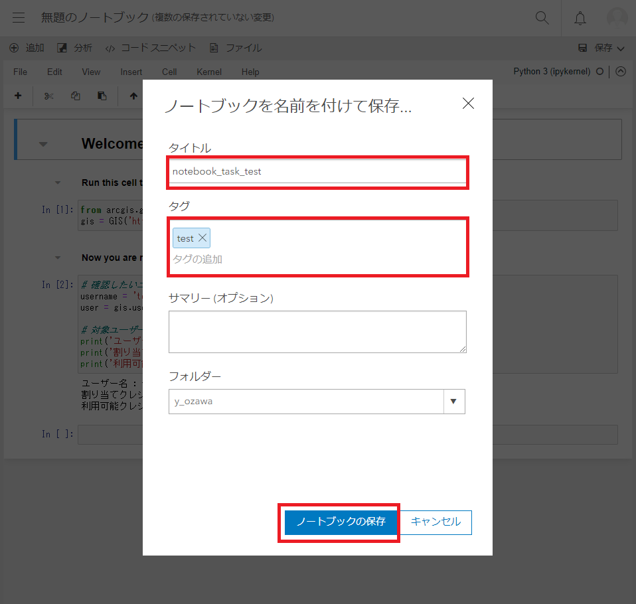636x604 pixels.
Task: Expand the フォルダー folder dropdown arrow
Action: (454, 402)
